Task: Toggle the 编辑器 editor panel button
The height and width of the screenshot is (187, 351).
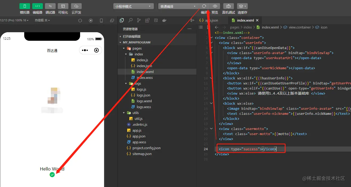Action: click(x=38, y=6)
